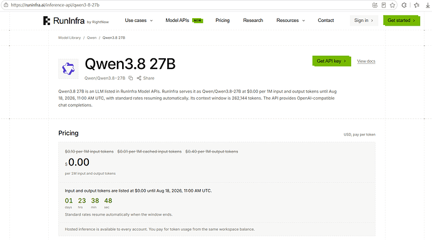Viewport: 432px width, 240px height.
Task: Click the RunInfra logo in the header
Action: tap(64, 21)
